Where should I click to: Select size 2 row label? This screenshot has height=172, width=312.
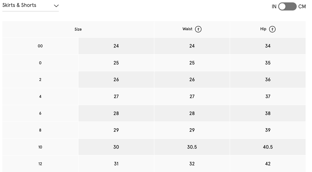pos(40,80)
